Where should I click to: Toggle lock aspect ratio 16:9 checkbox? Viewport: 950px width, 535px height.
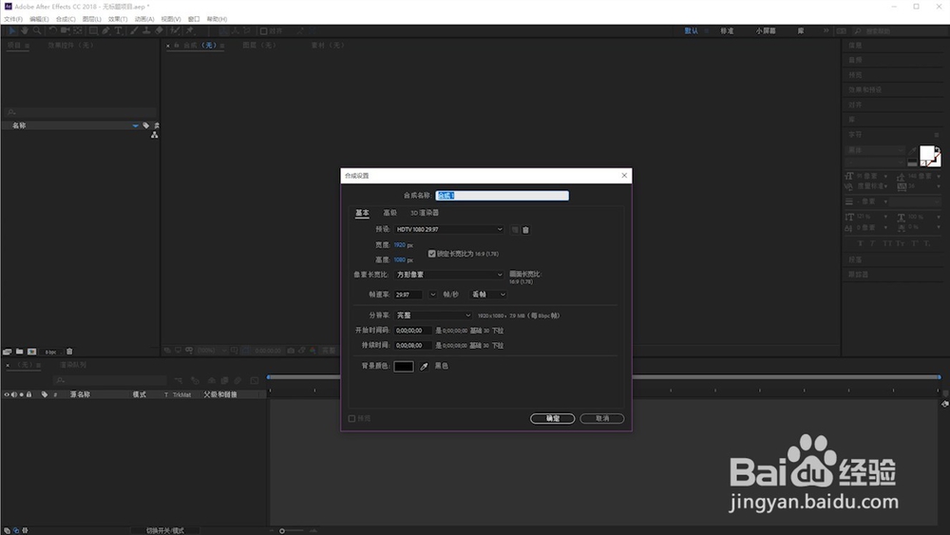click(x=432, y=254)
